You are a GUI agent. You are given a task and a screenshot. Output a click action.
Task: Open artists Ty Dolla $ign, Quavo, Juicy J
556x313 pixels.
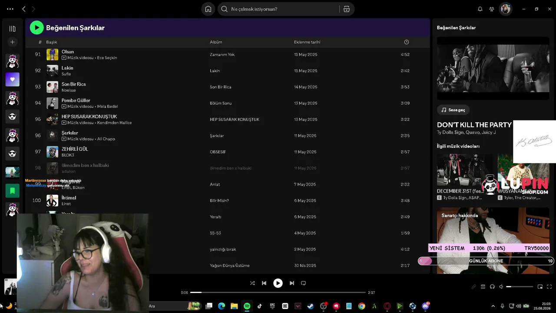point(466,132)
